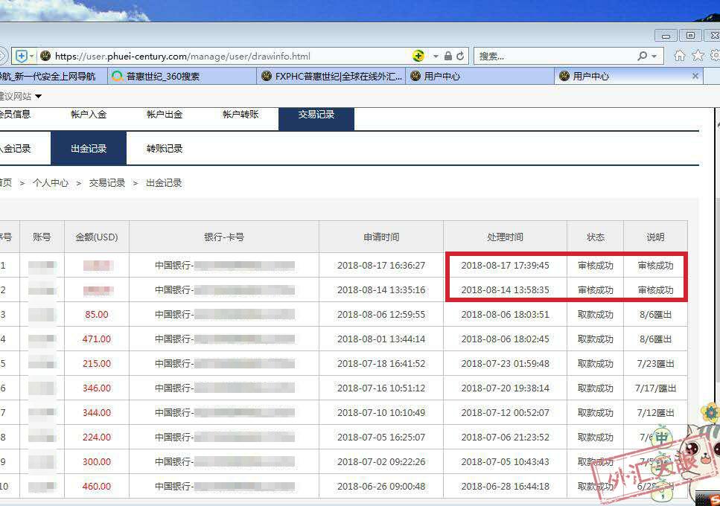Open the favorites star icon

pos(698,56)
